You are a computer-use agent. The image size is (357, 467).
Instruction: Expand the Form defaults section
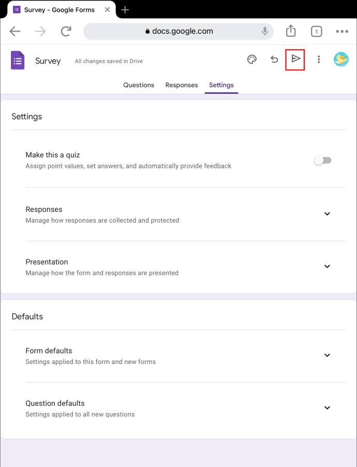pos(327,355)
